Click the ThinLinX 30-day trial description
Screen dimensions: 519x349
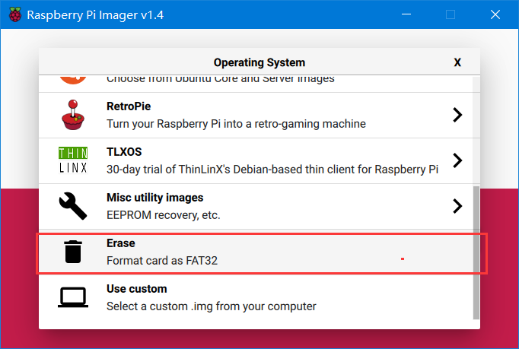coord(272,170)
